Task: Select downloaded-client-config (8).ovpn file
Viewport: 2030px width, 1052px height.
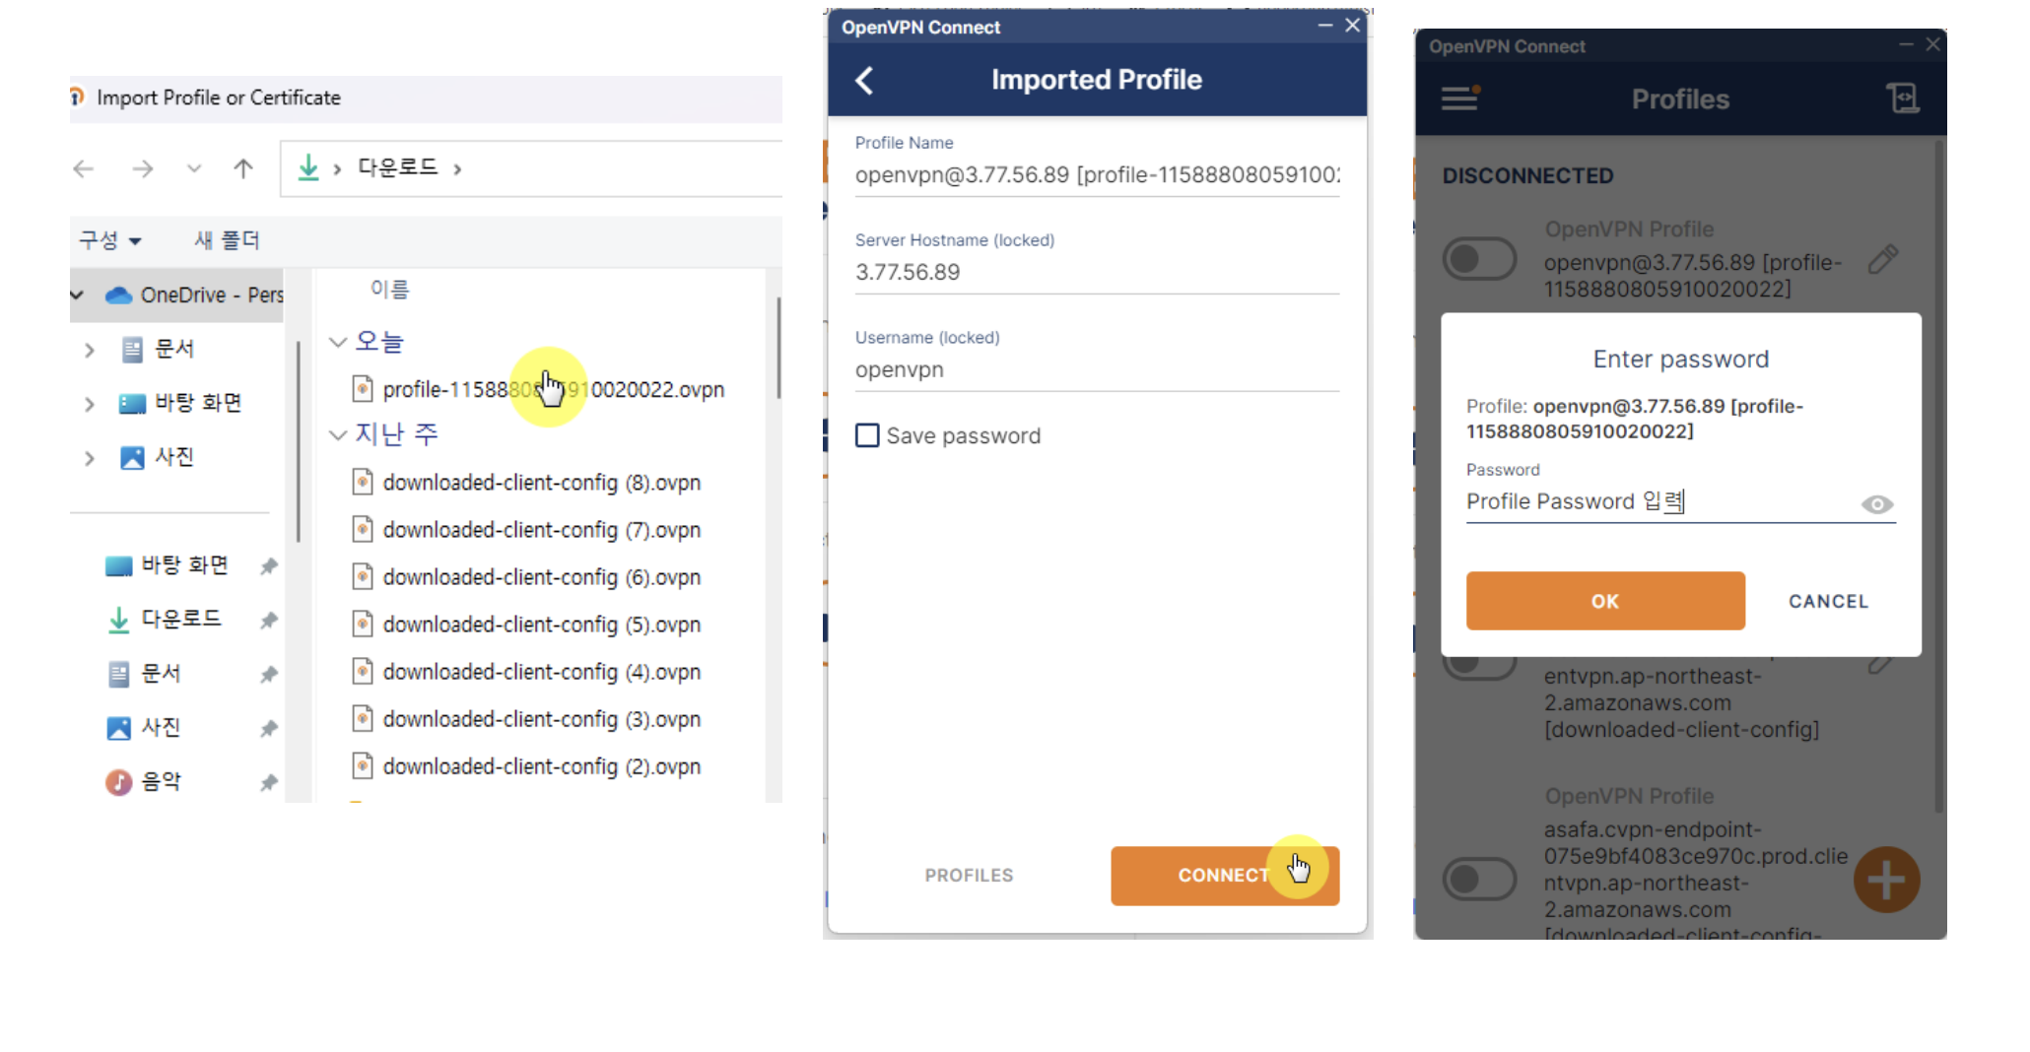Action: [x=527, y=483]
